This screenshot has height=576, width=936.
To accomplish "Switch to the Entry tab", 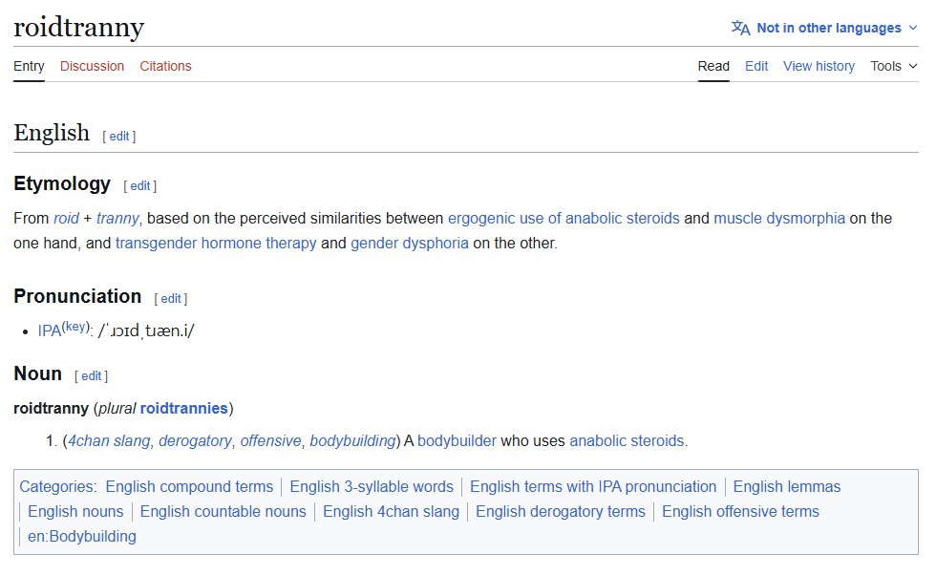I will tap(29, 66).
